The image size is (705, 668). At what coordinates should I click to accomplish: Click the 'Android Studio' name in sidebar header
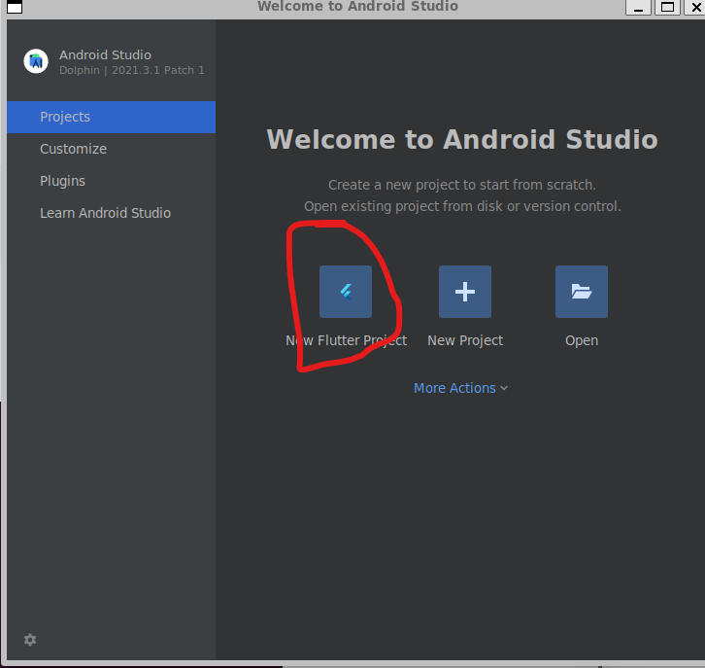[105, 54]
